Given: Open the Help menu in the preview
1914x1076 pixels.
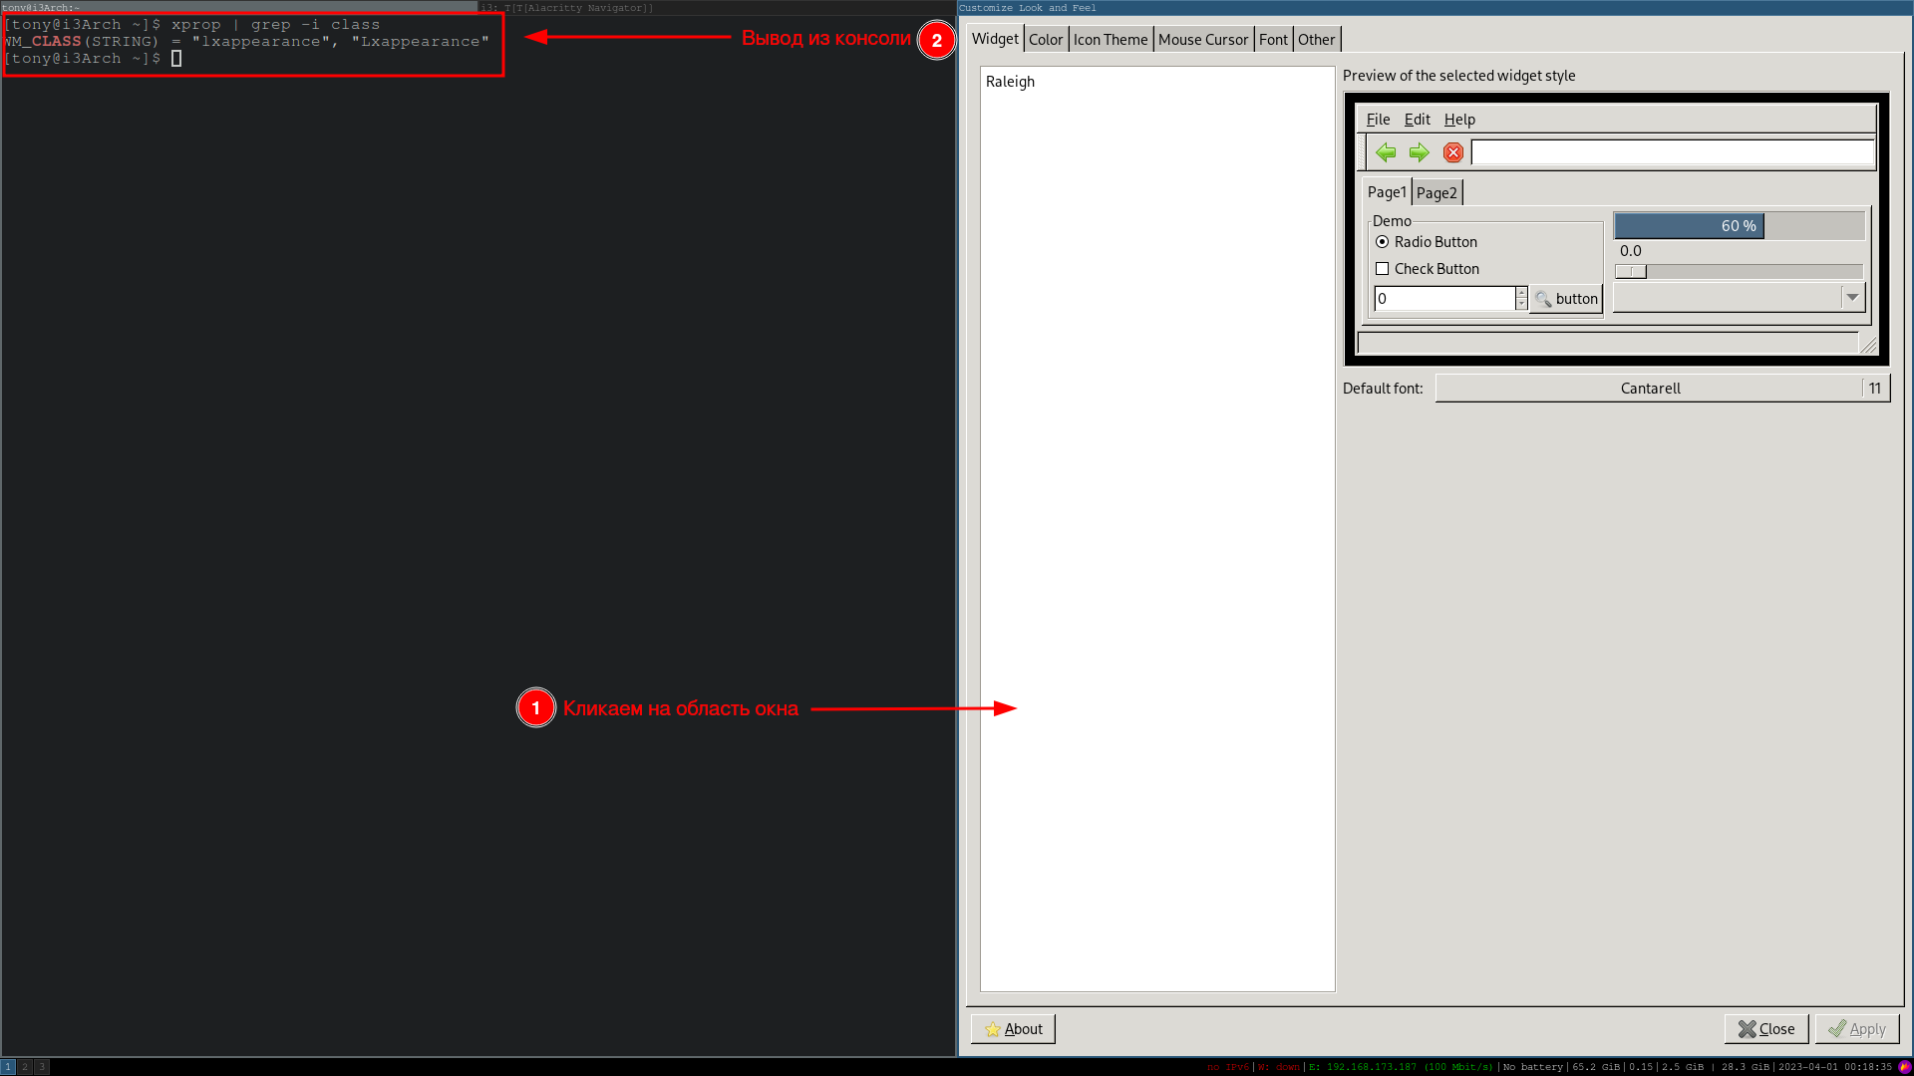Looking at the screenshot, I should pos(1459,120).
